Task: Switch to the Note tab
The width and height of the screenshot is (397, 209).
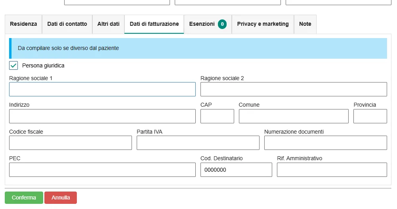Action: tap(305, 24)
